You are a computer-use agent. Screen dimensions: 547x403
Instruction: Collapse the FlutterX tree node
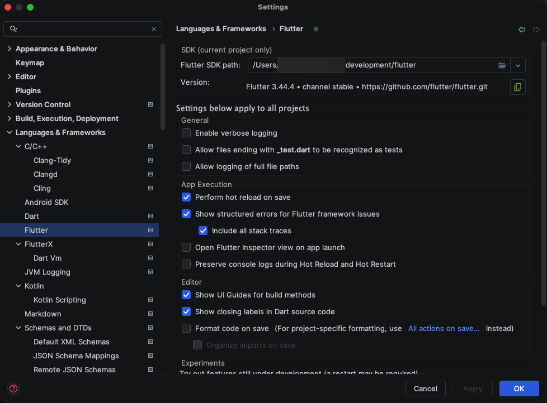point(18,243)
